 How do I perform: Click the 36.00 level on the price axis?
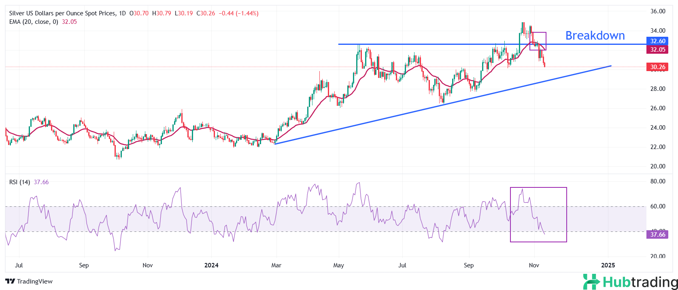click(657, 11)
